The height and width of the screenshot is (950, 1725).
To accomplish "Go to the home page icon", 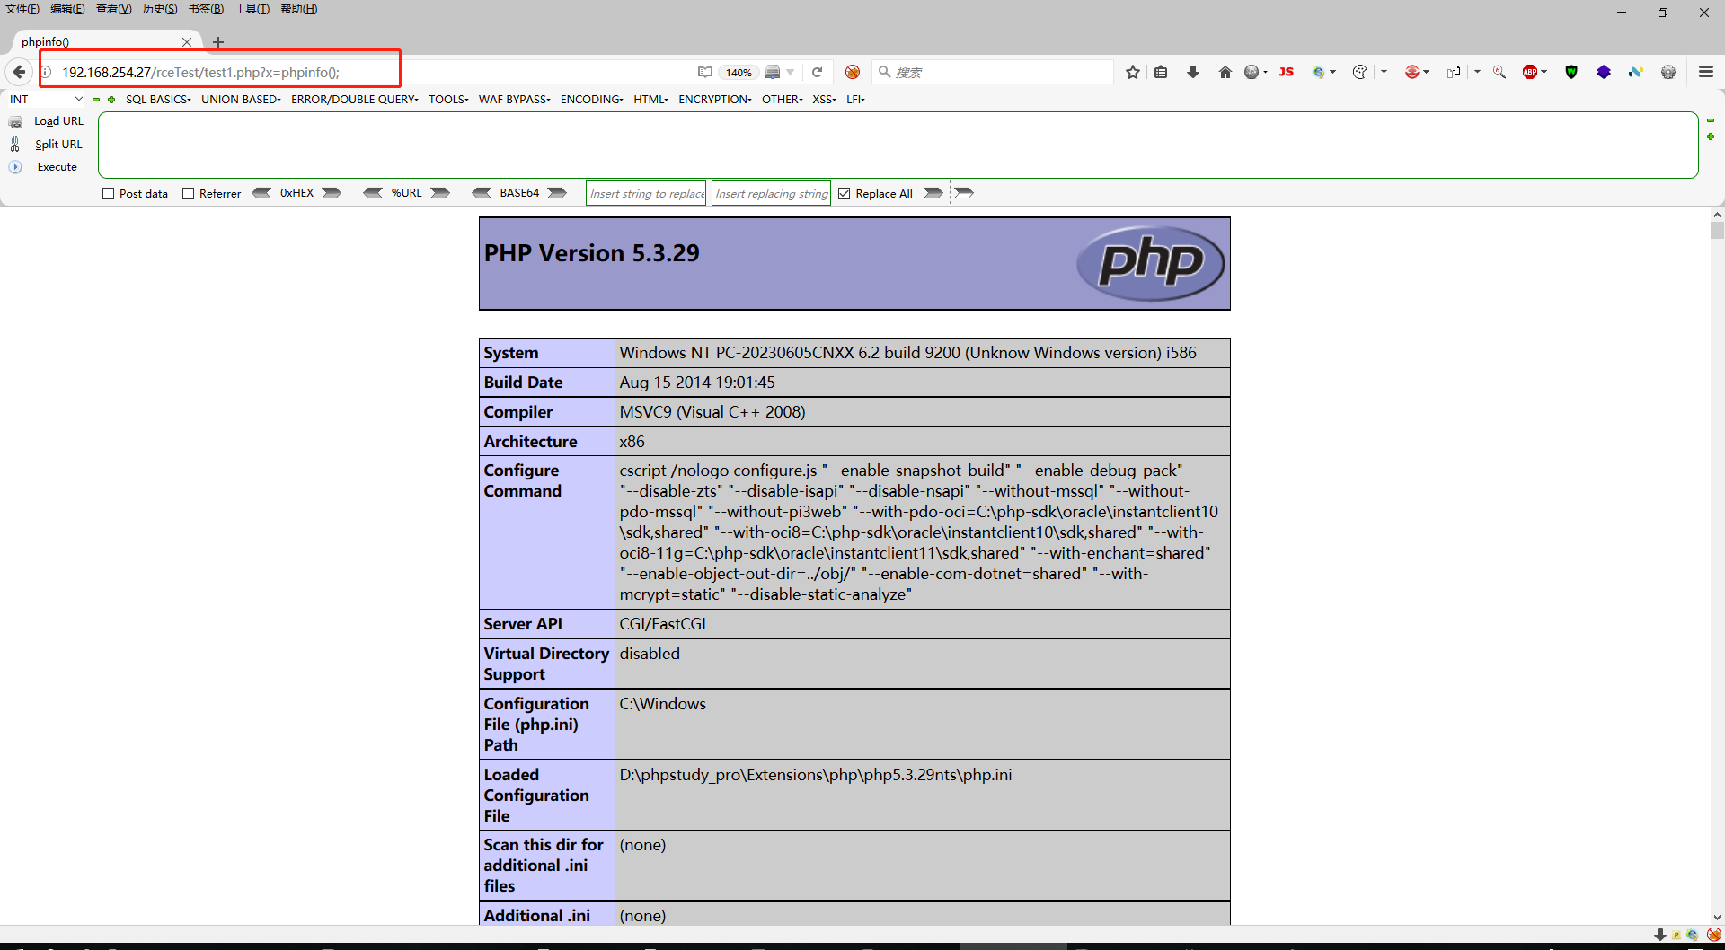I will pyautogui.click(x=1225, y=72).
